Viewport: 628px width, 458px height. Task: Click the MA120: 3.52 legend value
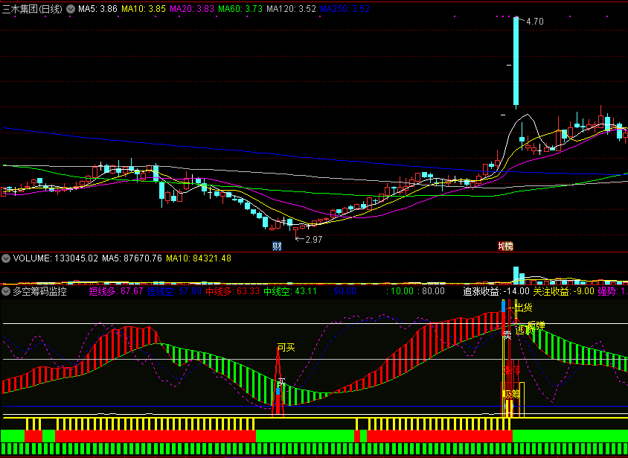(291, 9)
